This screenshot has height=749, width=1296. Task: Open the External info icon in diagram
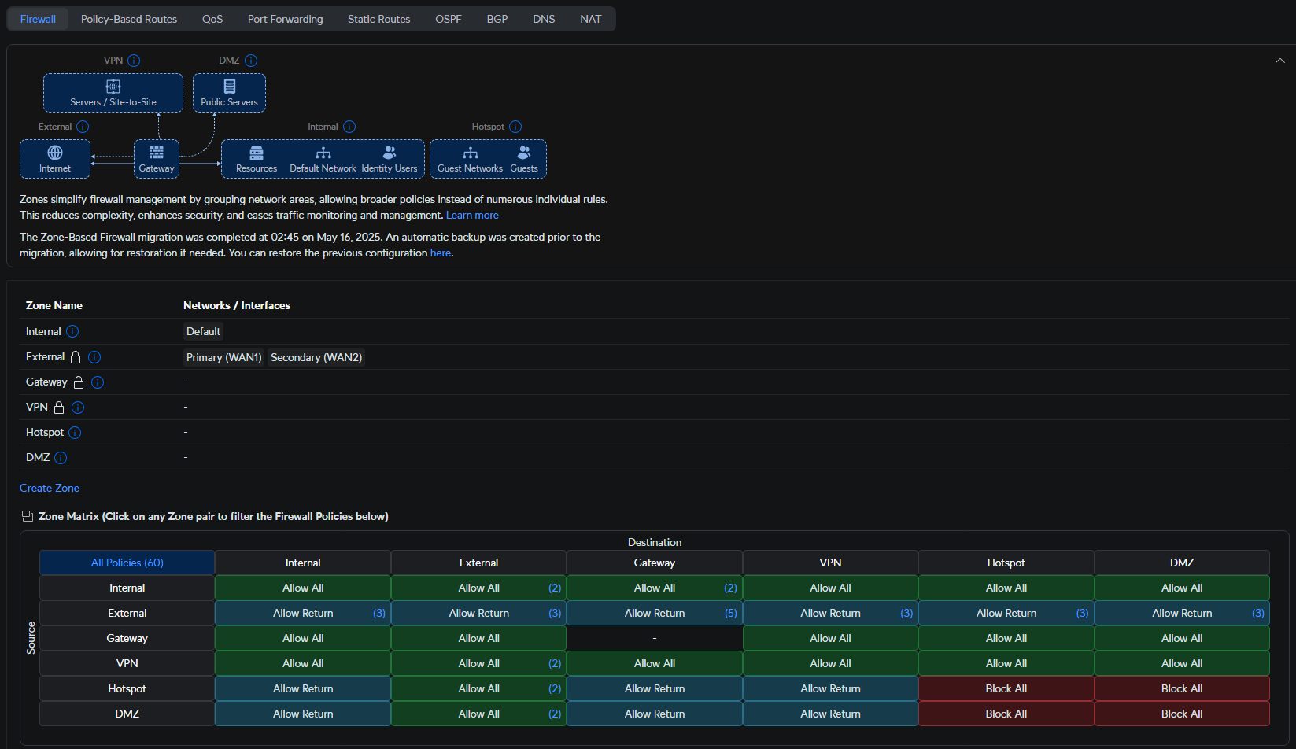(83, 127)
